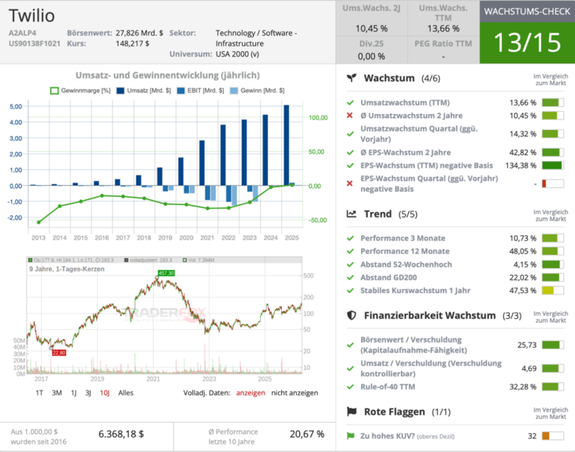Click the checkmark beside Börsenwert / Verschuldung

click(351, 345)
